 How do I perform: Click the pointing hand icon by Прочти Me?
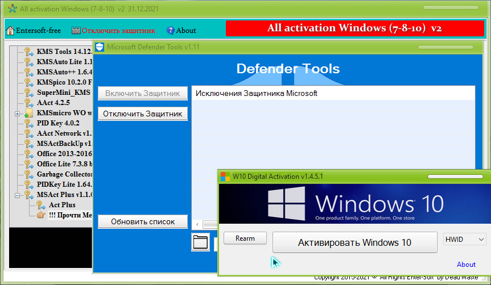pyautogui.click(x=41, y=215)
